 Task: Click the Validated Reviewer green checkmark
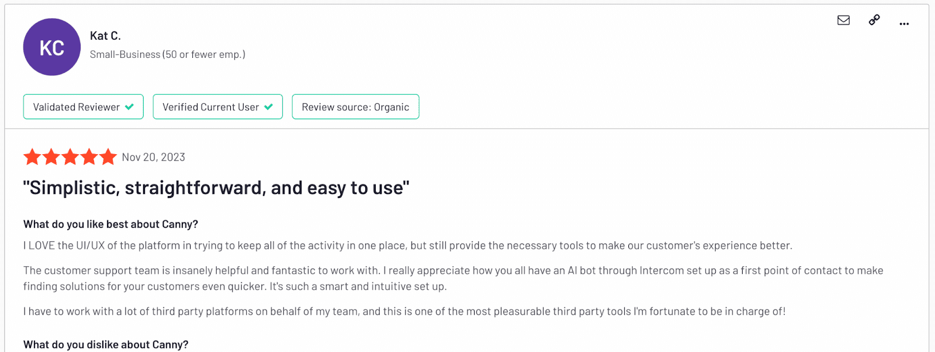(129, 107)
